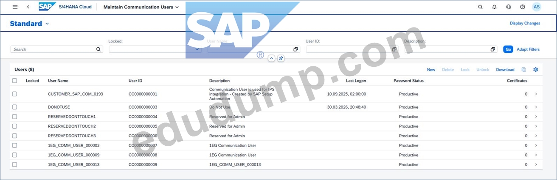Click the New user button
557x180 pixels.
(431, 70)
